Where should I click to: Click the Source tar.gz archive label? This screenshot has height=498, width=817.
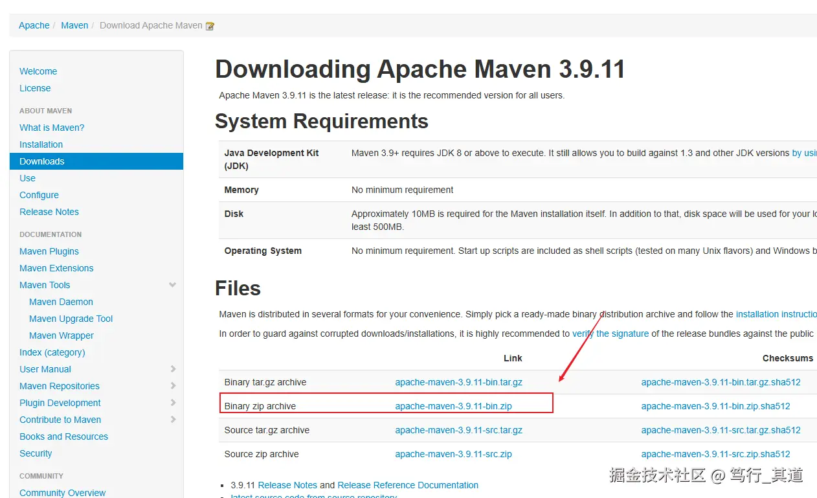pos(267,430)
